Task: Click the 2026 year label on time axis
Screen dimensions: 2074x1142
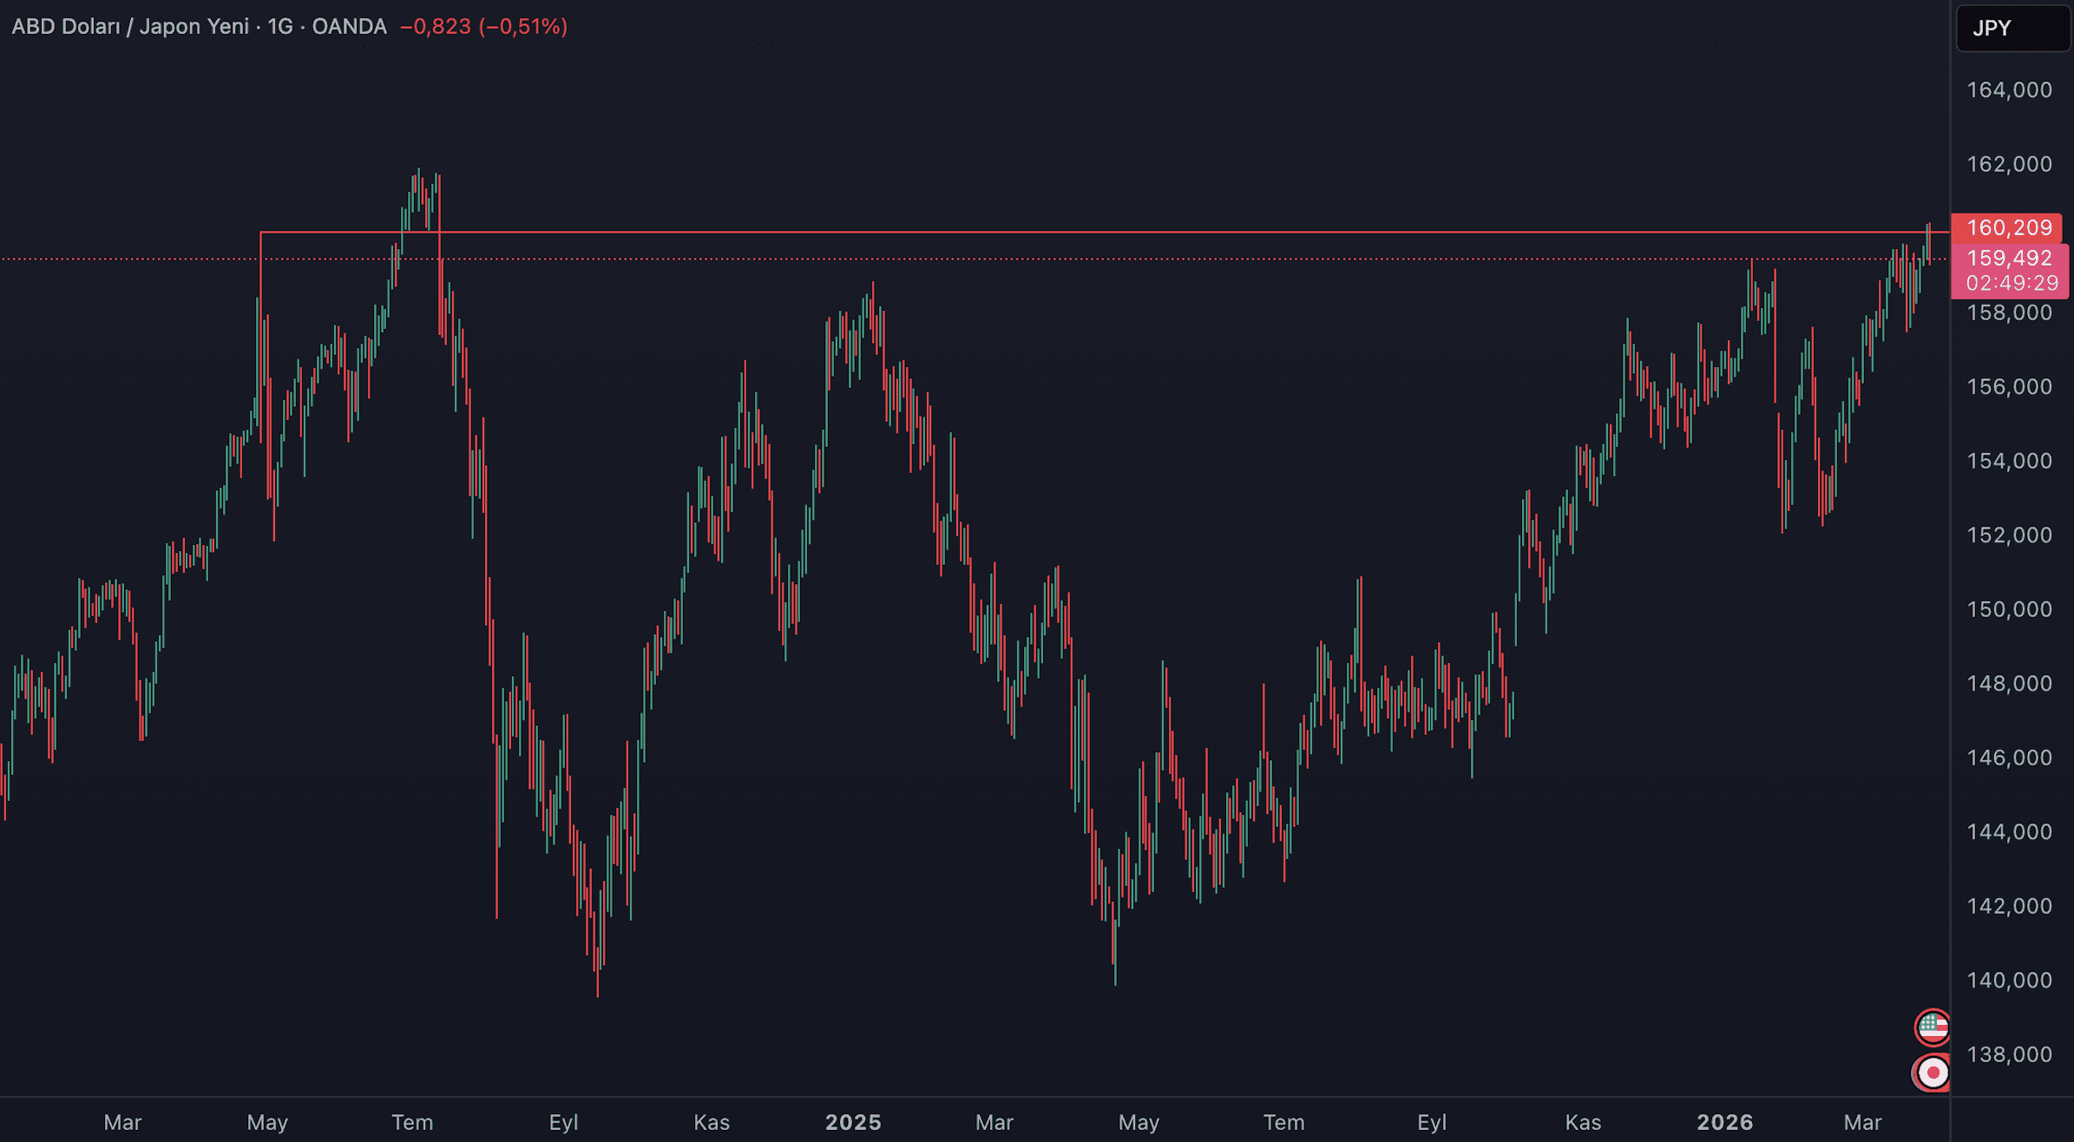Action: [1724, 1122]
